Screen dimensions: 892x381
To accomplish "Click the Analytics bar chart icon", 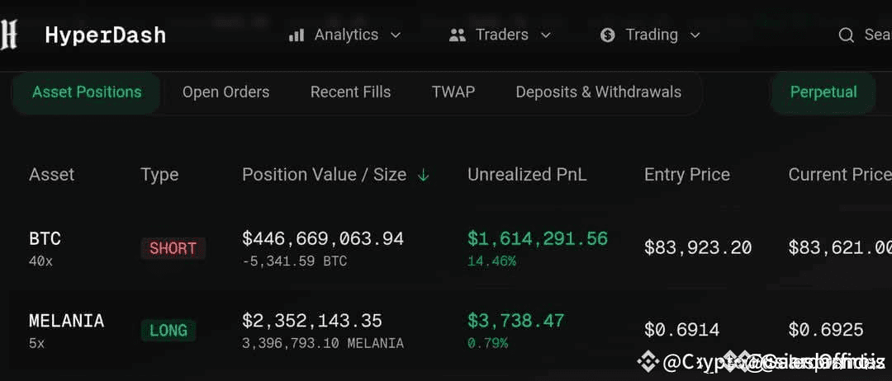I will [x=297, y=35].
